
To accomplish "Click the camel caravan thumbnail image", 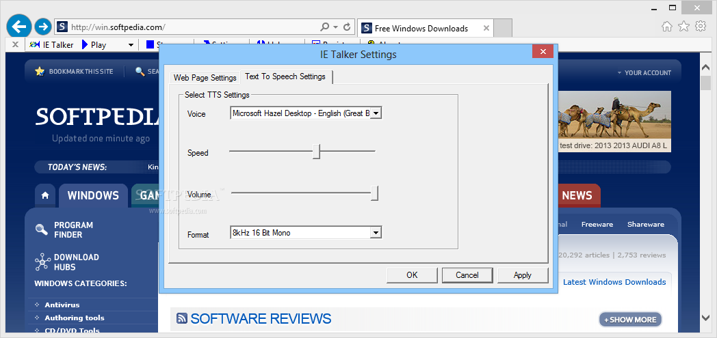I will point(614,115).
